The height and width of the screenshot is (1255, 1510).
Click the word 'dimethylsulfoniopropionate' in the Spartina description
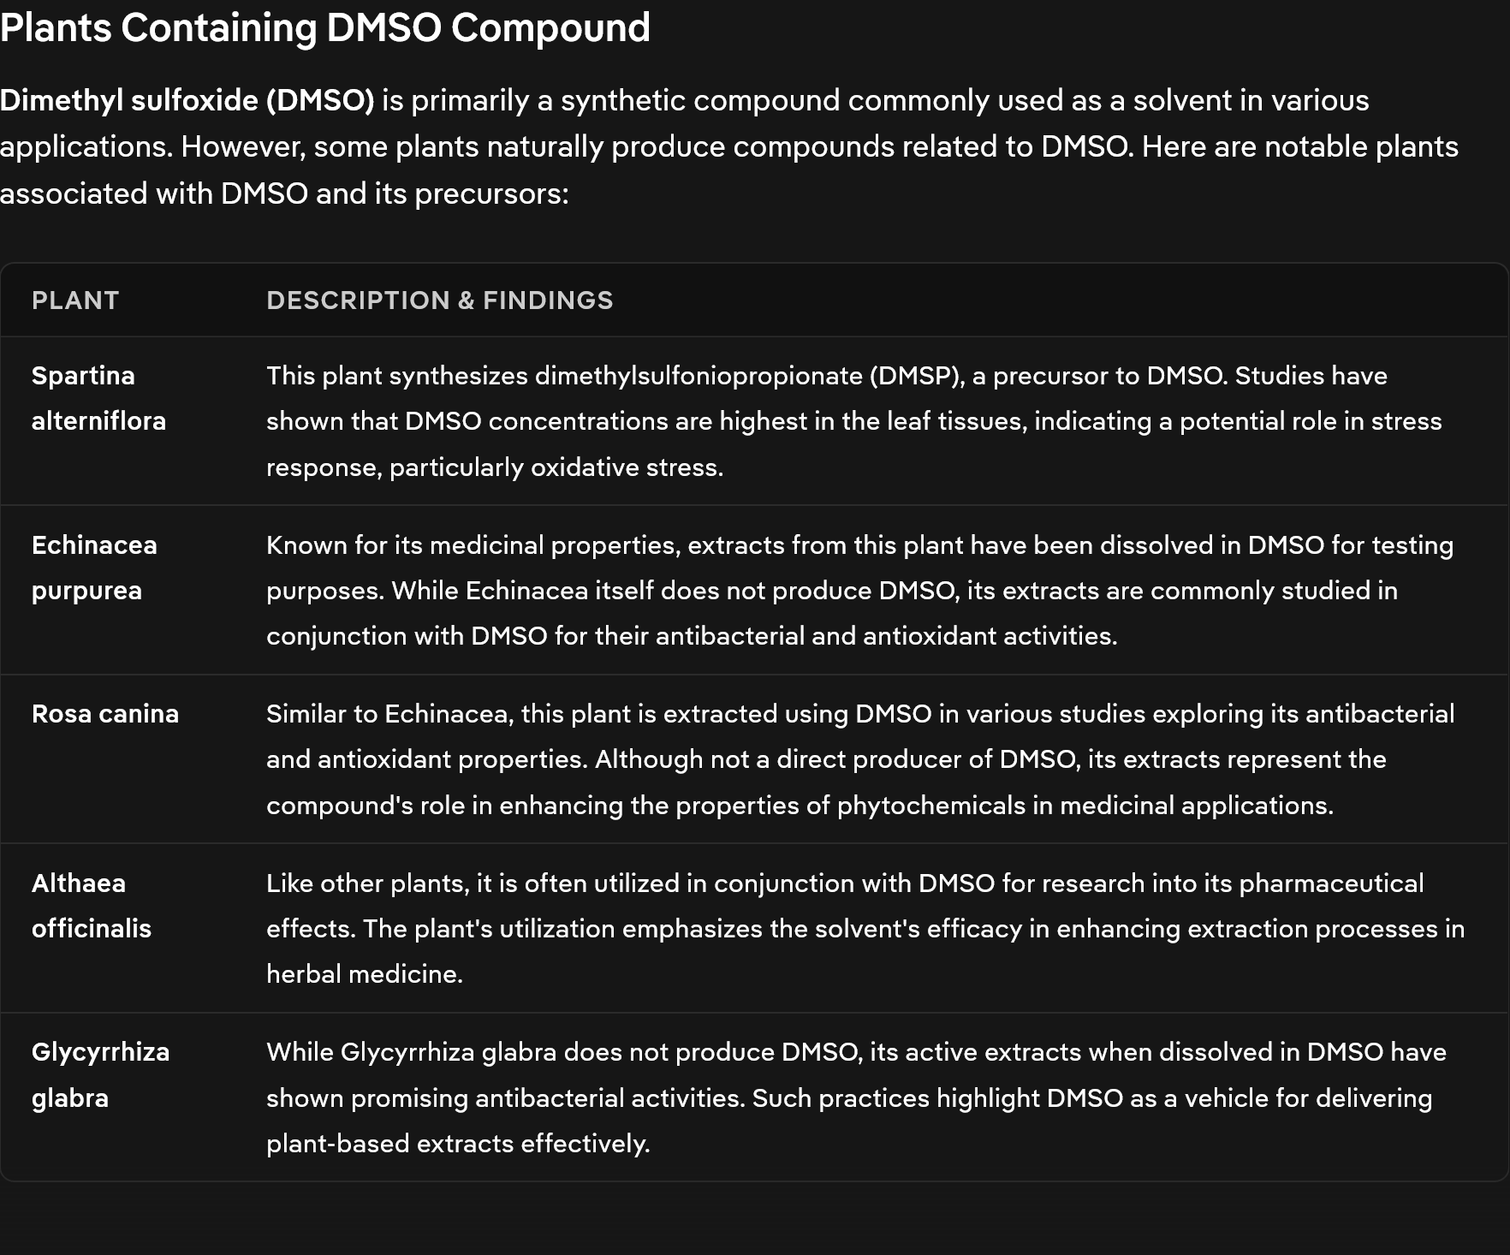[x=699, y=376]
